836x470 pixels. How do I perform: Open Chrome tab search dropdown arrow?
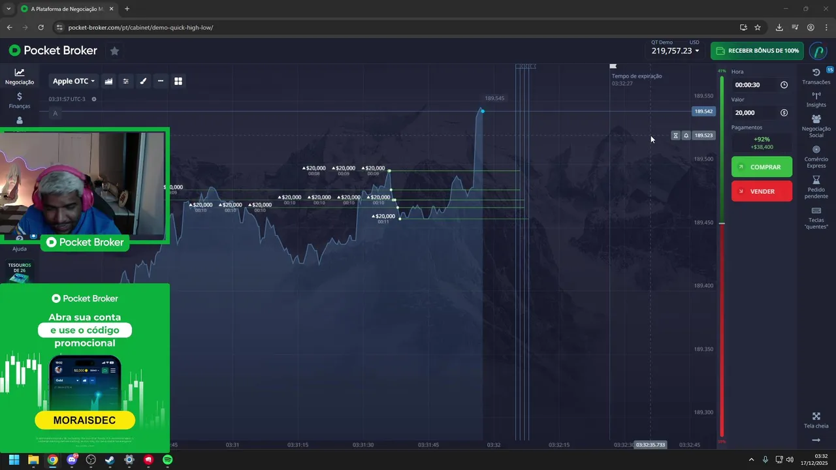(8, 9)
